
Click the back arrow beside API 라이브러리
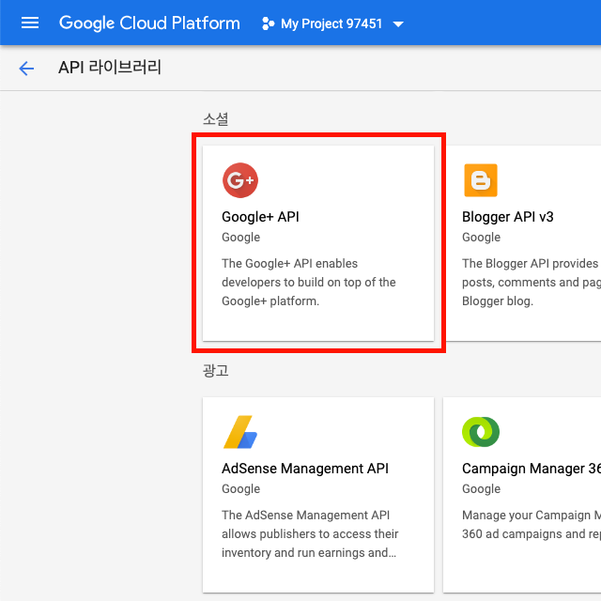point(26,69)
